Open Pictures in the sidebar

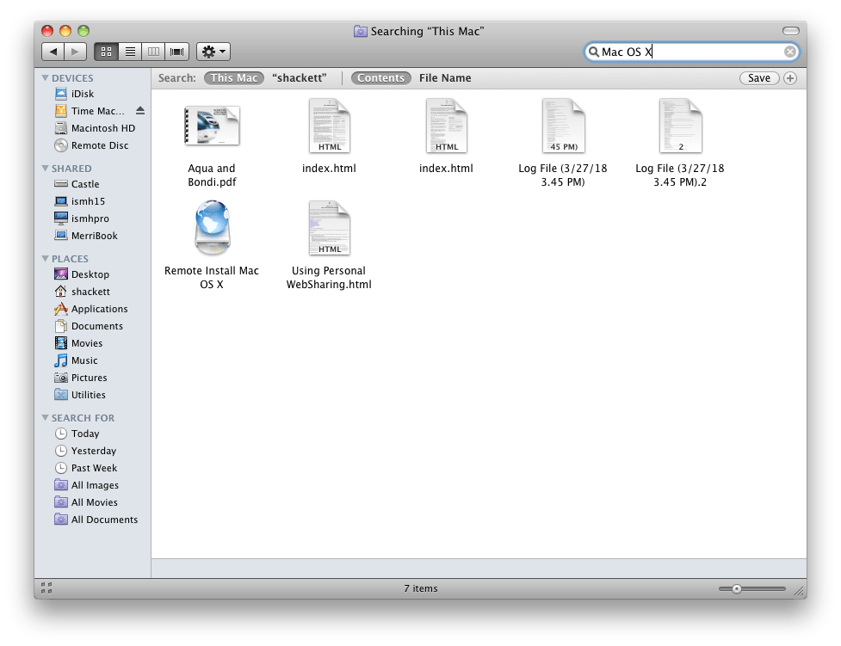click(92, 378)
